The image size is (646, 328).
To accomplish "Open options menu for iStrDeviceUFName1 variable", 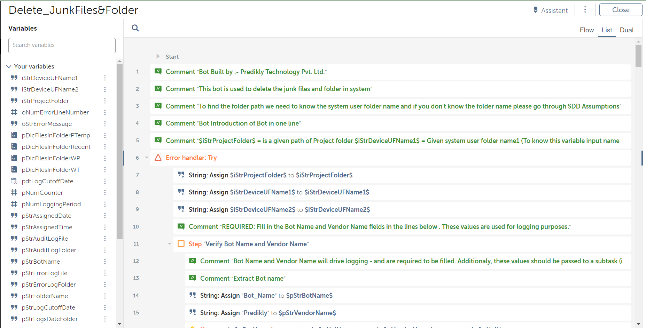I will tap(105, 78).
